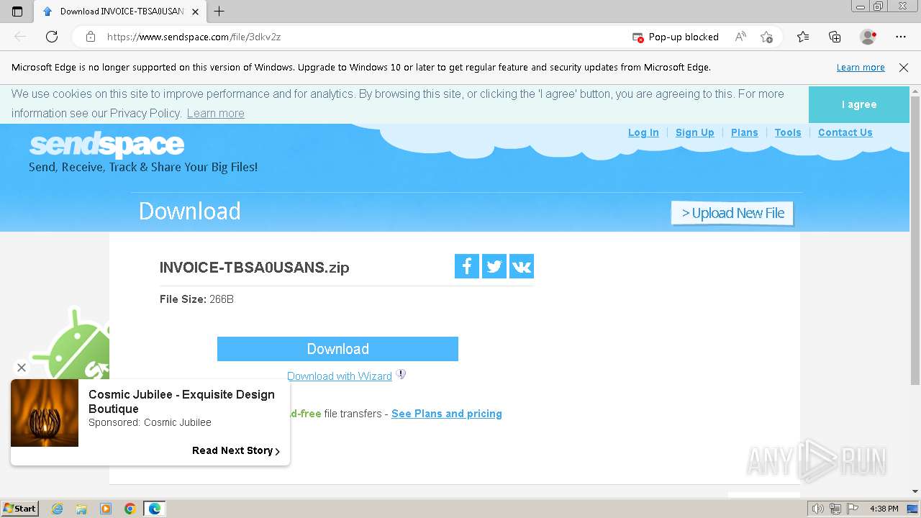The width and height of the screenshot is (921, 518).
Task: Click info icon beside Download with Wizard
Action: 401,374
